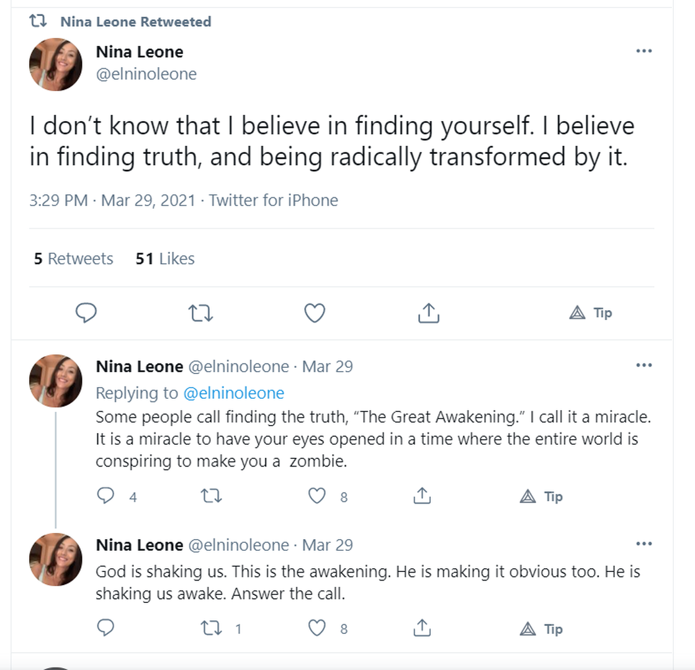695x670 pixels.
Task: Open Nina Leone's profile picture on main tweet
Action: [x=56, y=65]
